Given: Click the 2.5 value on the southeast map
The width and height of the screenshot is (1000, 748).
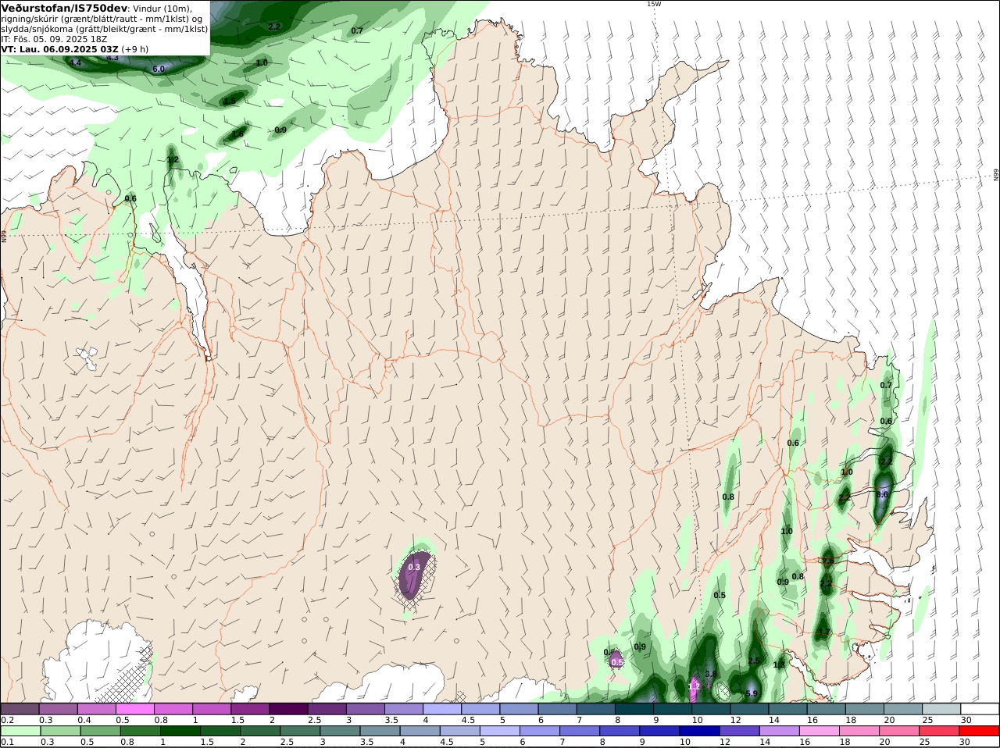Looking at the screenshot, I should coord(754,661).
